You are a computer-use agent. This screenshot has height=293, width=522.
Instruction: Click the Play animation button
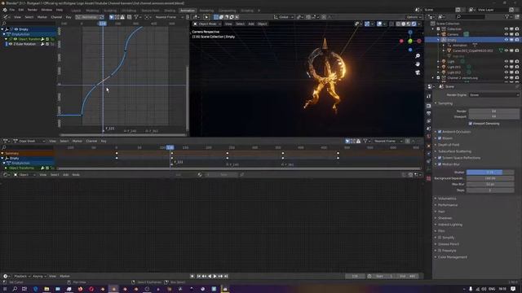tap(215, 276)
